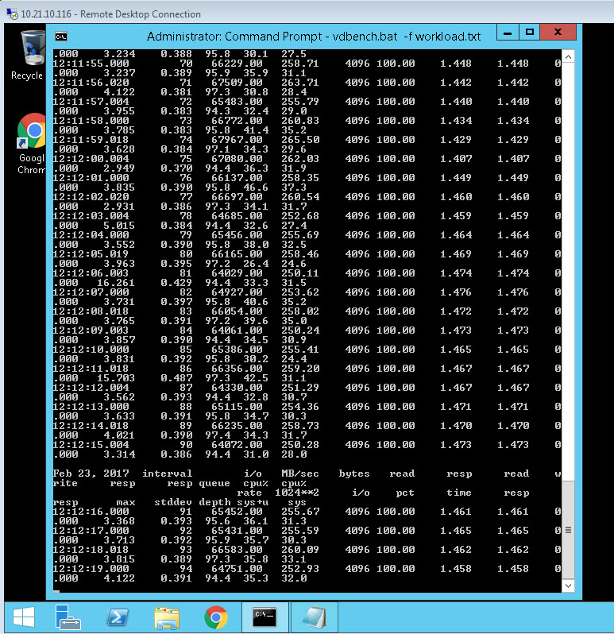Click timestamp 12:11:55.000 in output
Image resolution: width=614 pixels, height=634 pixels.
pos(91,64)
